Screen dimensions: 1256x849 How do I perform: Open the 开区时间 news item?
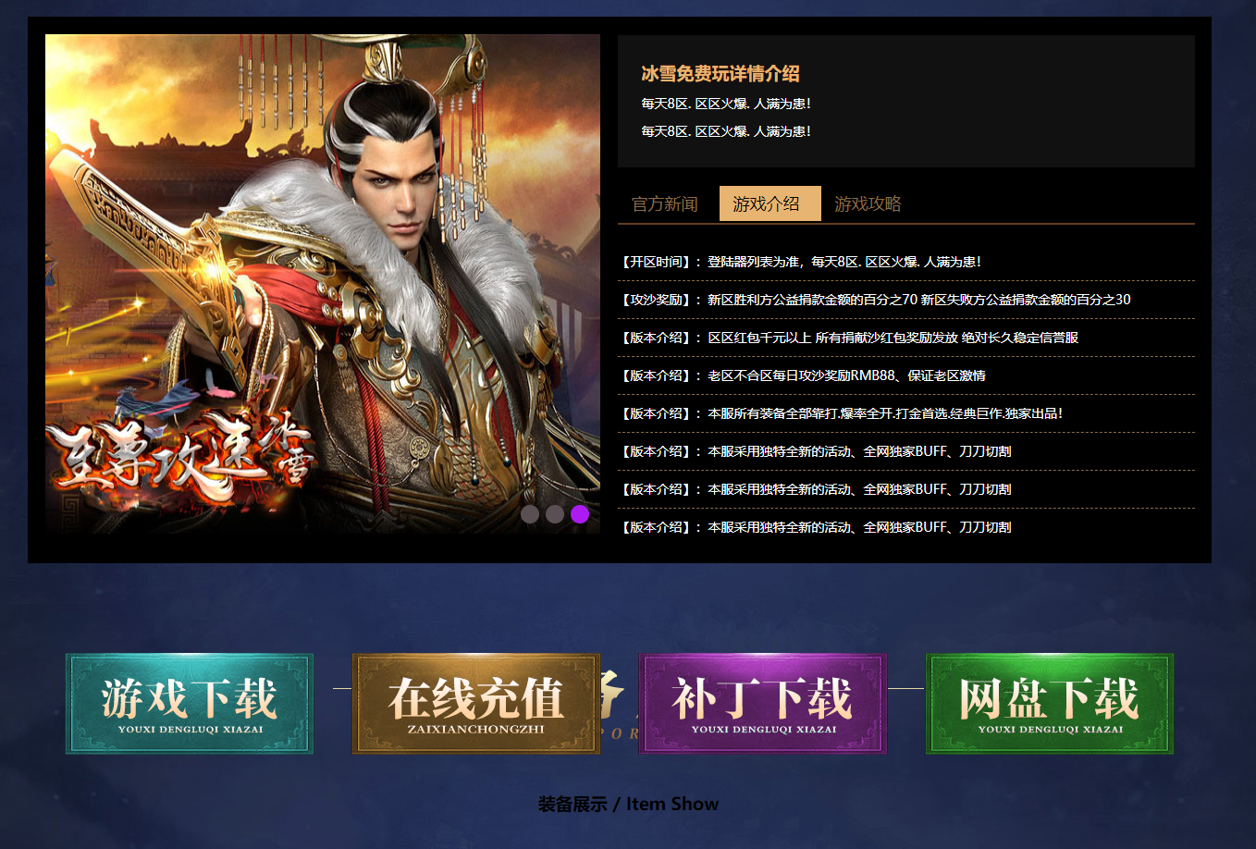coord(906,262)
